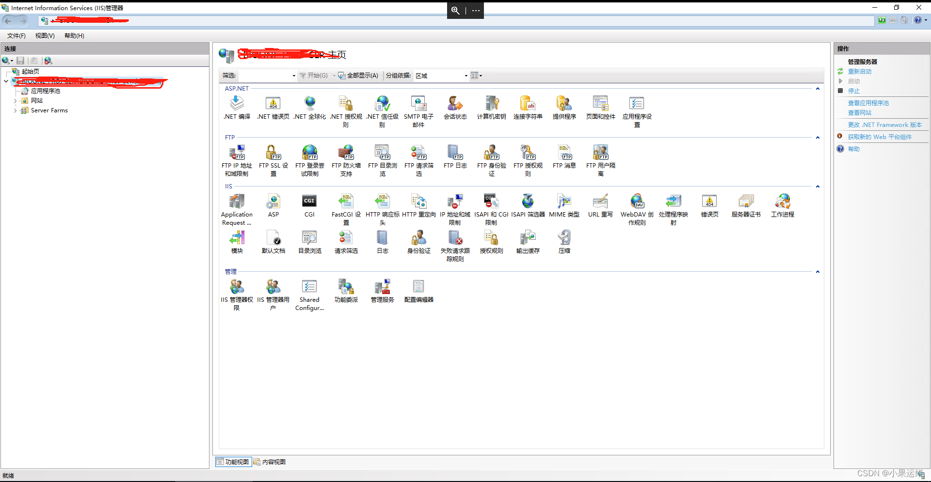Open the 视图(V) menu
The width and height of the screenshot is (931, 482).
(x=45, y=36)
